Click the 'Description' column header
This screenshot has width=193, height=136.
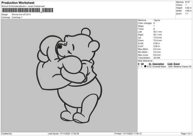tap(158, 64)
